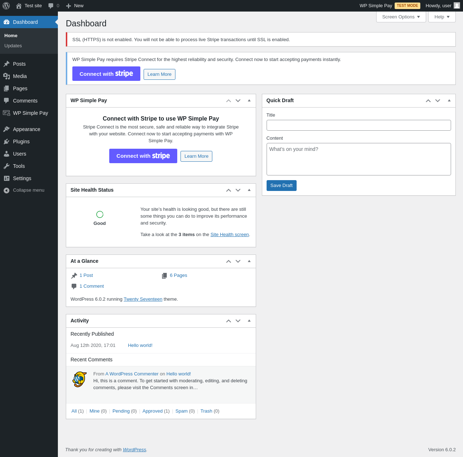This screenshot has width=463, height=457.
Task: Open Hello world! under Recently Published
Action: (x=140, y=345)
